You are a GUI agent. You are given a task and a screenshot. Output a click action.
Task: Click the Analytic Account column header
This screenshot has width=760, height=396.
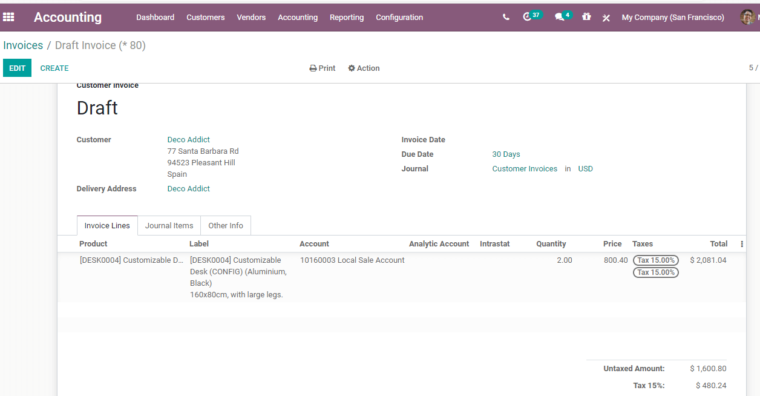(439, 244)
